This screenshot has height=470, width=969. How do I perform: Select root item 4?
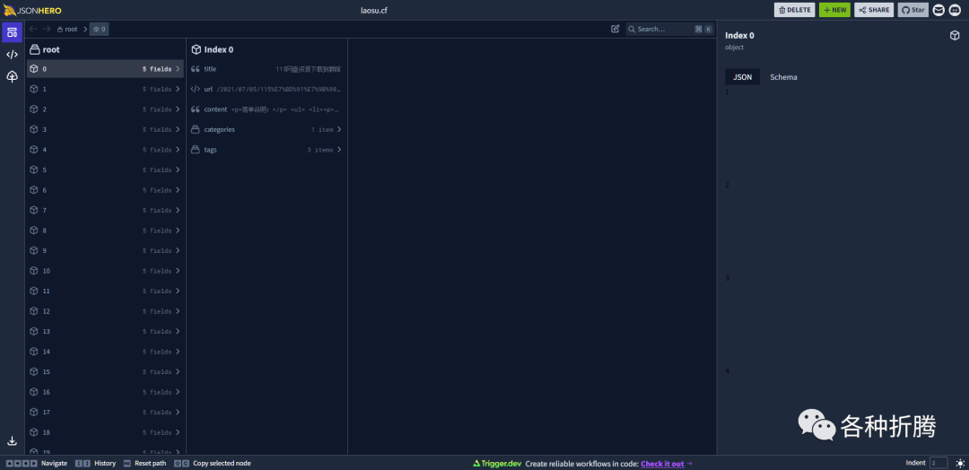click(105, 150)
